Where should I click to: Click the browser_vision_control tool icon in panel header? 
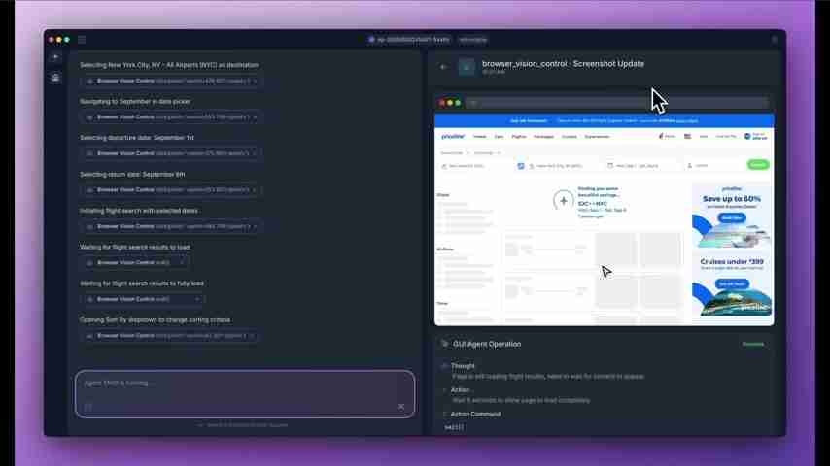tap(467, 67)
